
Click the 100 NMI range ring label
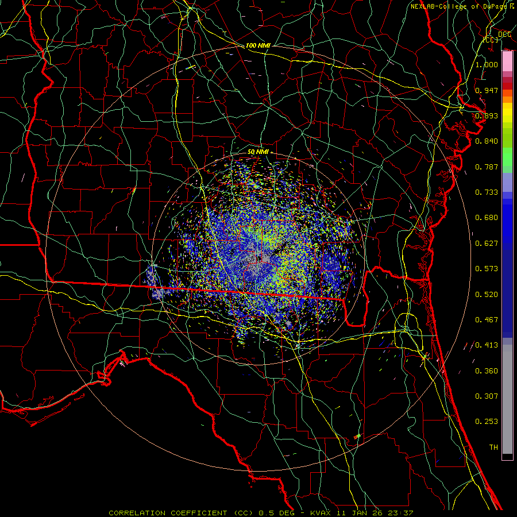coord(258,45)
